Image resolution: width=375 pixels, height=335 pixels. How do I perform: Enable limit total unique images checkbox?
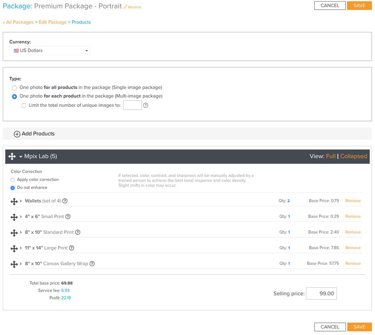24,106
